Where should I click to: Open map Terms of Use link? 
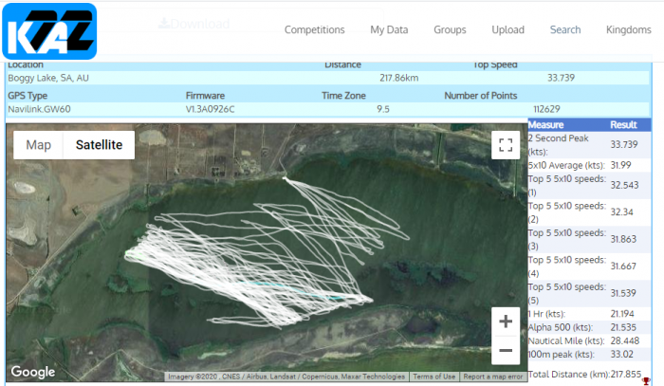[434, 377]
